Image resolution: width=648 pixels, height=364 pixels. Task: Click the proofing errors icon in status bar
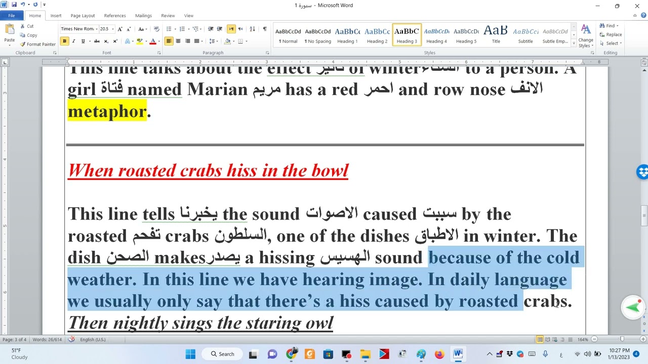71,339
